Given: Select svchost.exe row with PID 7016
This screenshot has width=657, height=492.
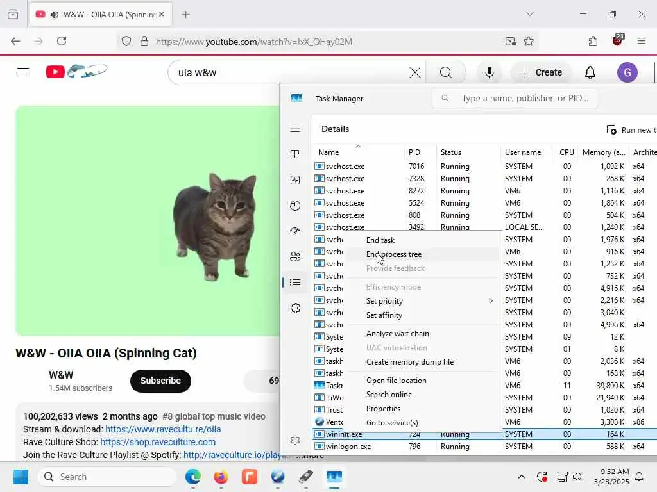Looking at the screenshot, I should [485, 167].
